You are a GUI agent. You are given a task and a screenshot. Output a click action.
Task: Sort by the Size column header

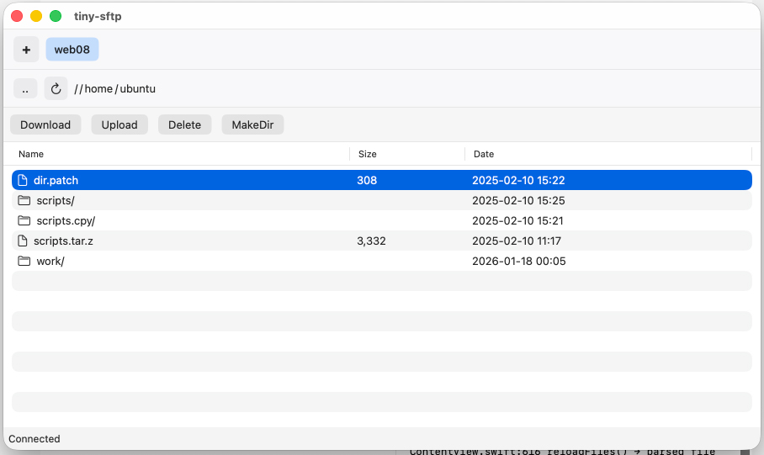click(368, 154)
